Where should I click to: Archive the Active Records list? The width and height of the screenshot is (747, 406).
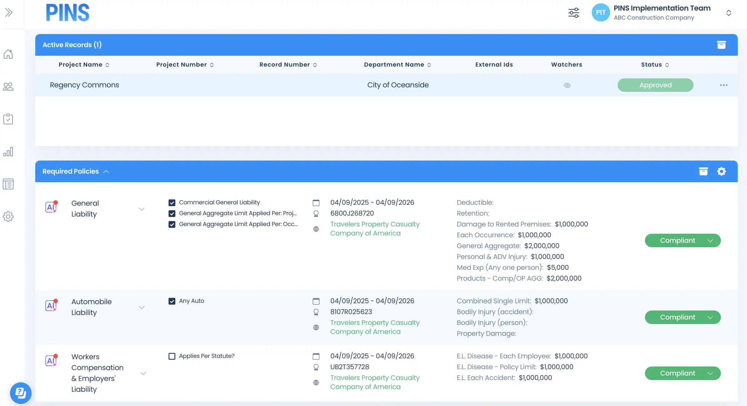[x=721, y=45]
